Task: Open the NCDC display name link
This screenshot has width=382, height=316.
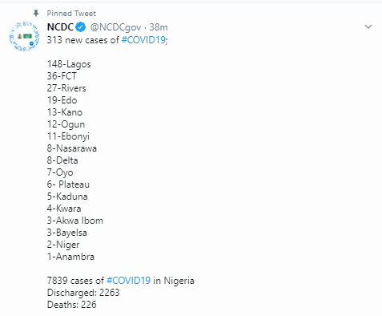Action: 60,27
